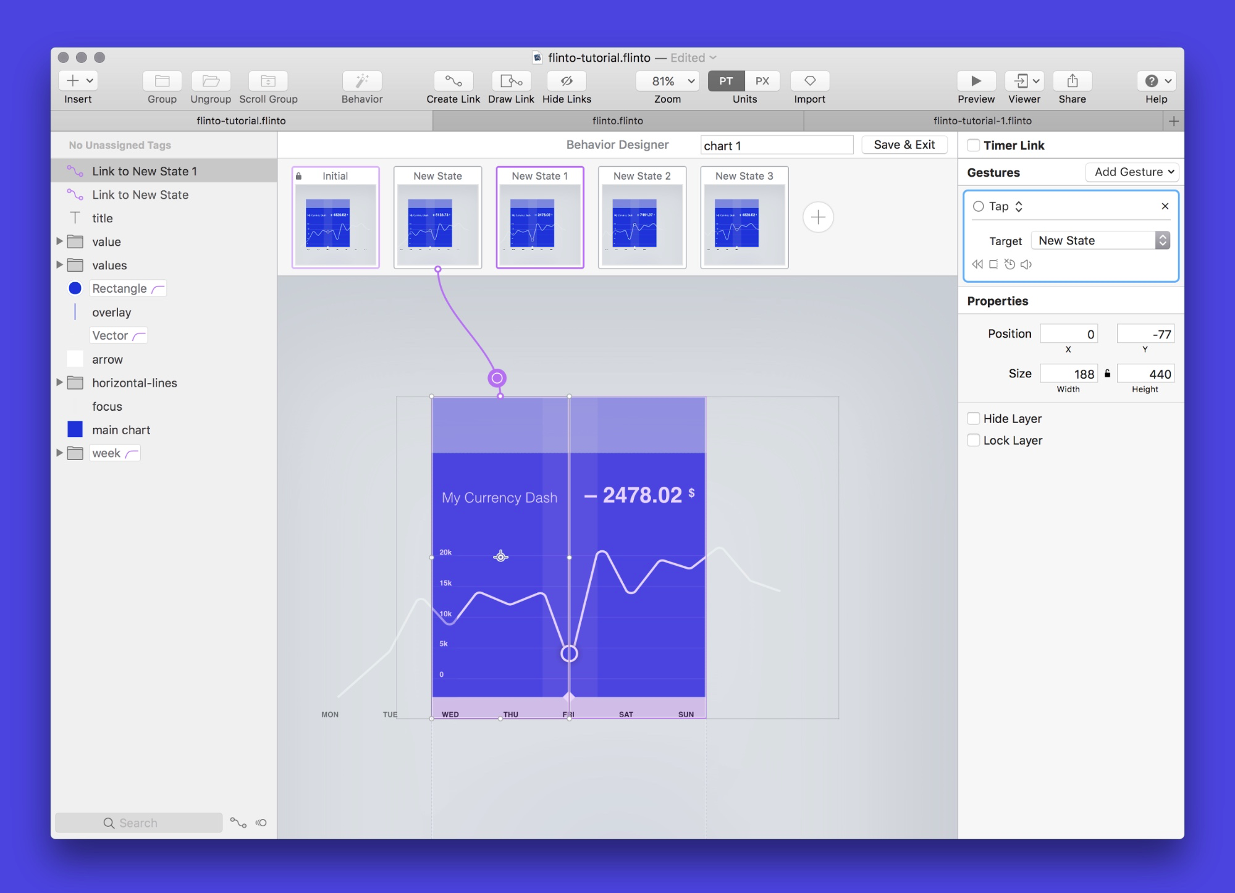The width and height of the screenshot is (1235, 893).
Task: Switch to flinto-tutorial-1.flinto tab
Action: [982, 120]
